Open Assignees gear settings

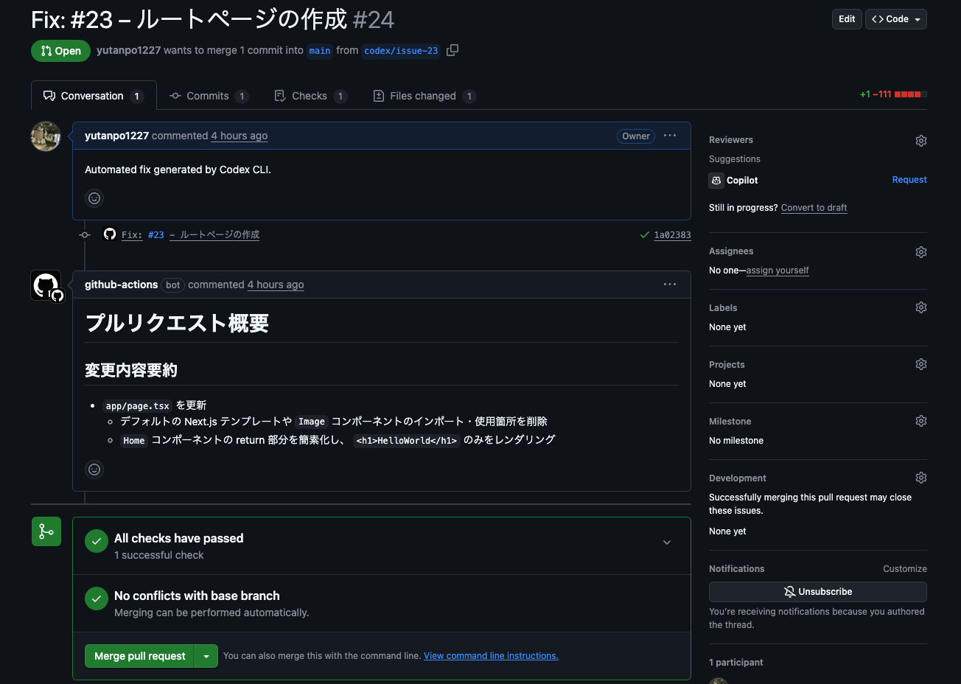921,251
